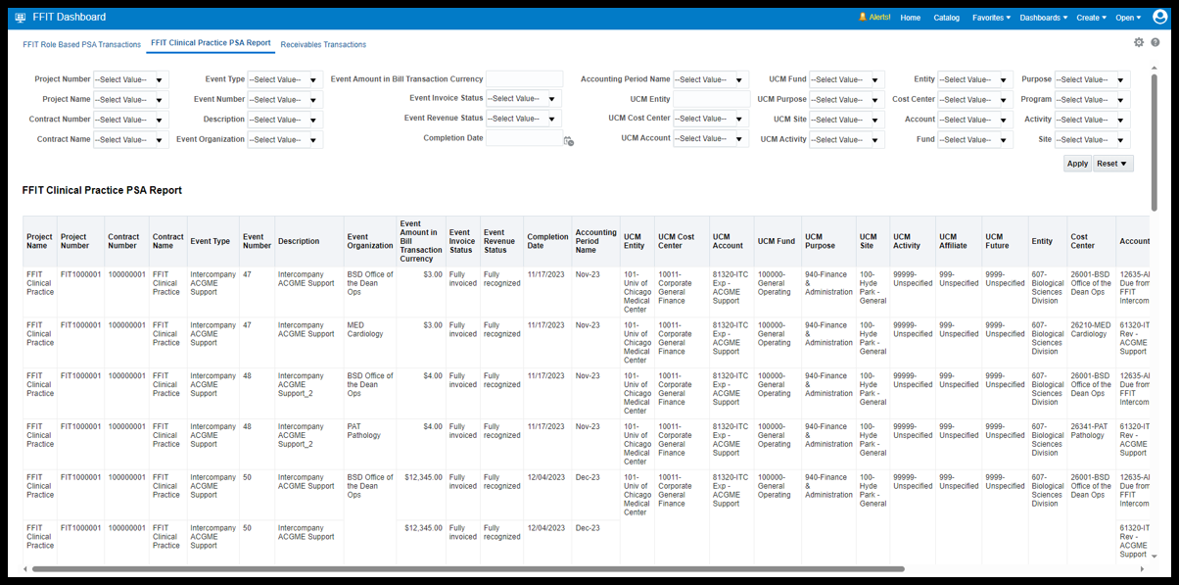Click the help question mark icon
Image resolution: width=1179 pixels, height=585 pixels.
[x=1155, y=42]
